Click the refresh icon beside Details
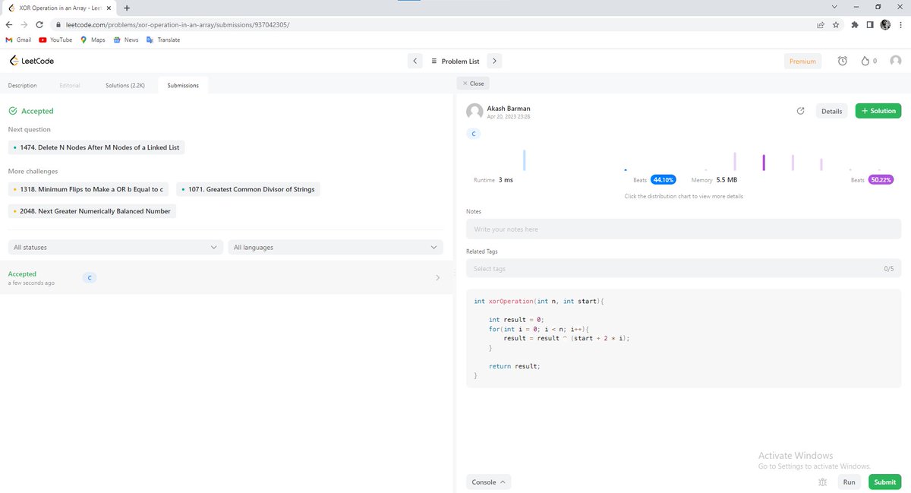 point(800,111)
